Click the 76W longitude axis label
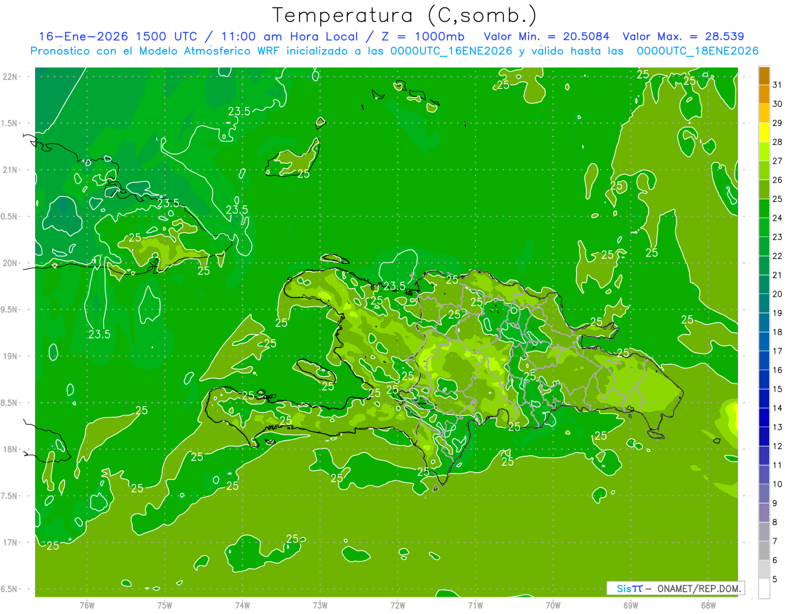The image size is (795, 614). tap(87, 605)
